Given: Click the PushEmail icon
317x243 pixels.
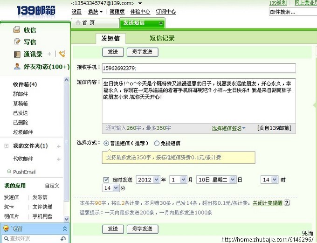Looking at the screenshot, I should point(9,171).
